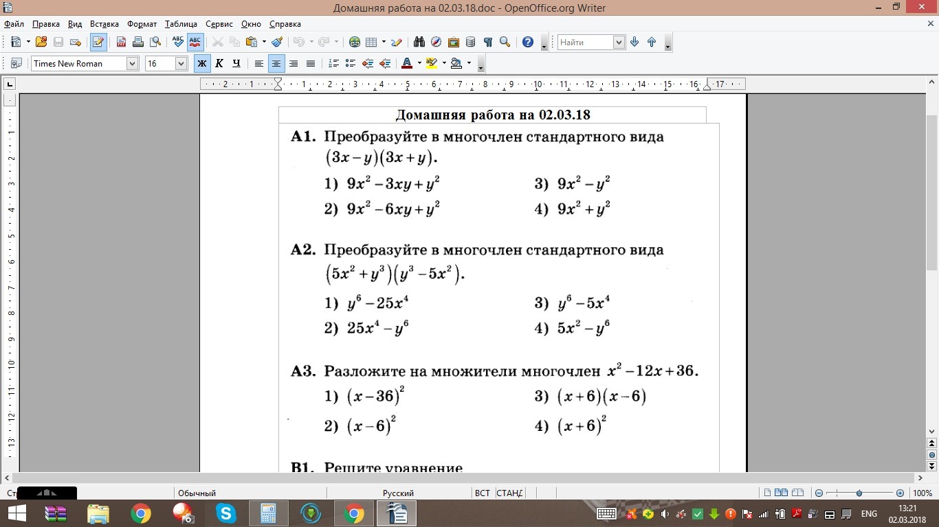Open the Styles and Formatting window
Image resolution: width=939 pixels, height=527 pixels.
point(16,63)
